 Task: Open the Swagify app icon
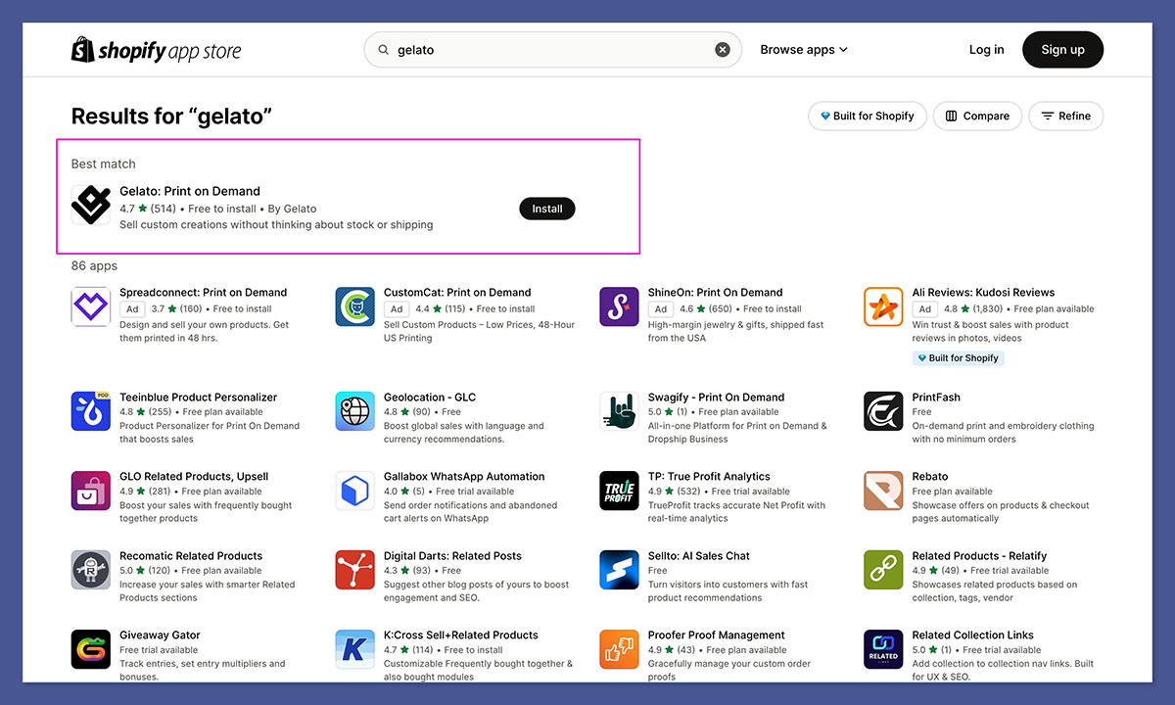(619, 411)
